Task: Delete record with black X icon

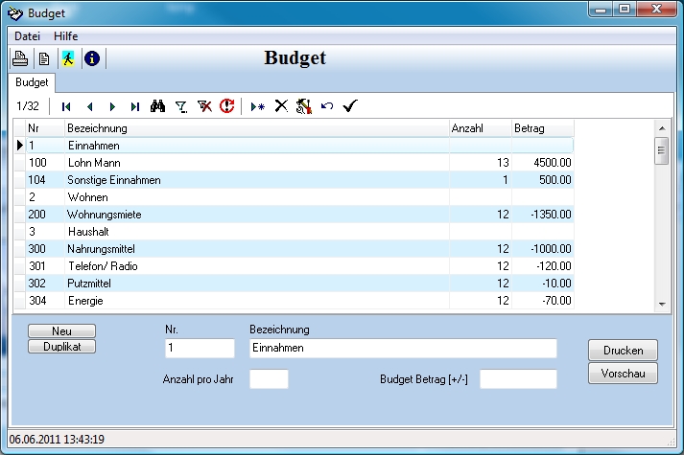Action: [x=281, y=105]
